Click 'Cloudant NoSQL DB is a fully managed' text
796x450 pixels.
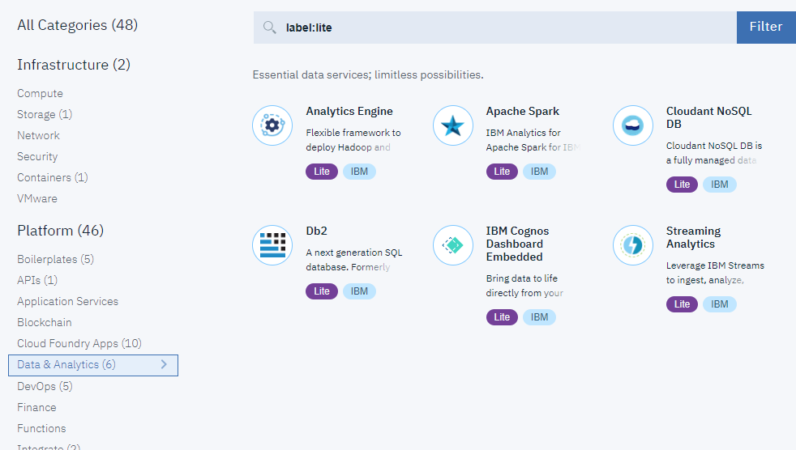click(714, 153)
